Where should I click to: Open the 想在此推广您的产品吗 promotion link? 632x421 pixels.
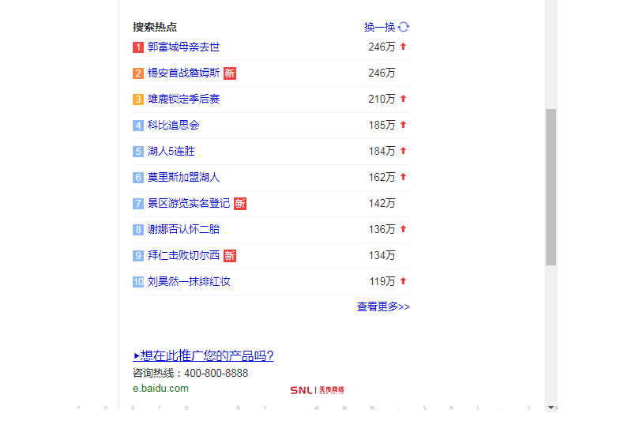click(204, 356)
